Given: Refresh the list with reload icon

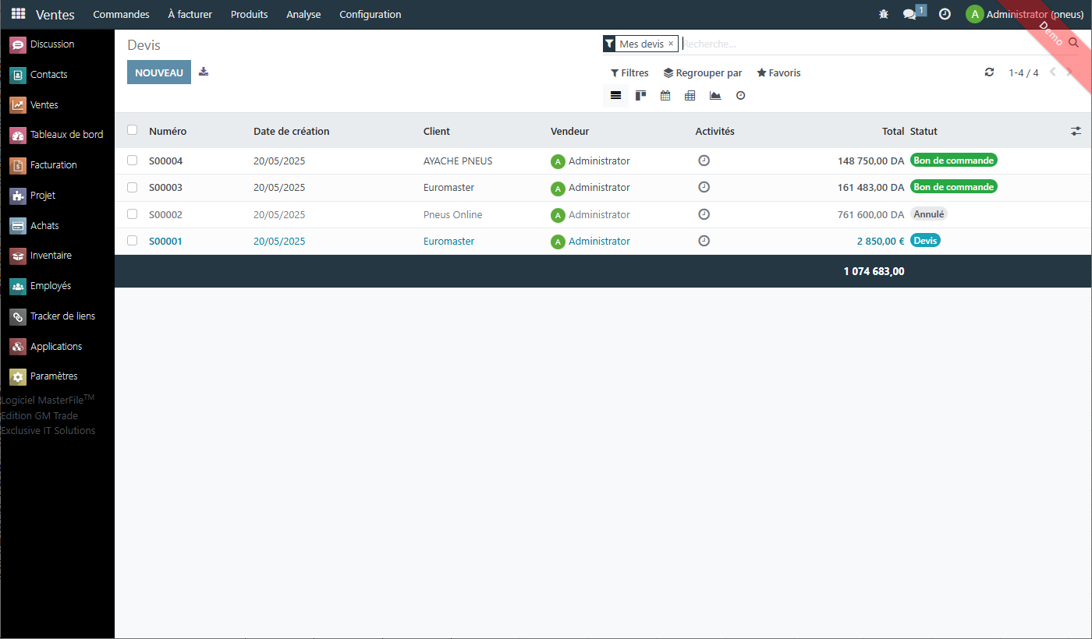Looking at the screenshot, I should pos(989,72).
